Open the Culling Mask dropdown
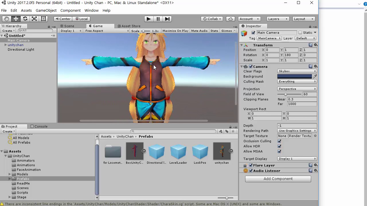Screen dimensions: 367x206 point(297,82)
